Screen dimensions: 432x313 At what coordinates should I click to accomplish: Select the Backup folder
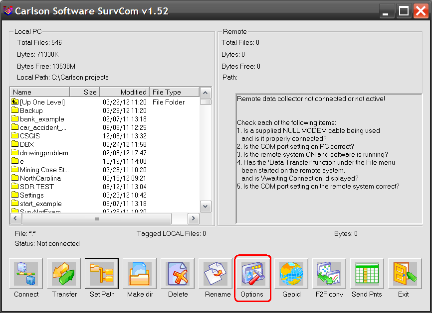tap(27, 111)
